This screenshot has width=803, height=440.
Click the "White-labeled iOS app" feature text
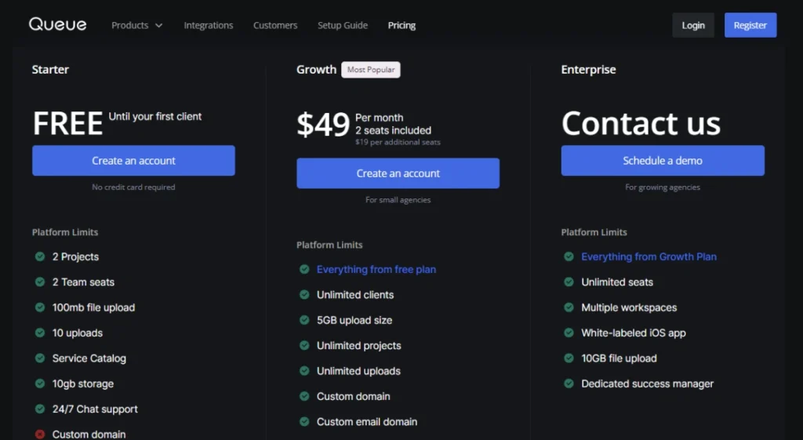click(x=634, y=333)
